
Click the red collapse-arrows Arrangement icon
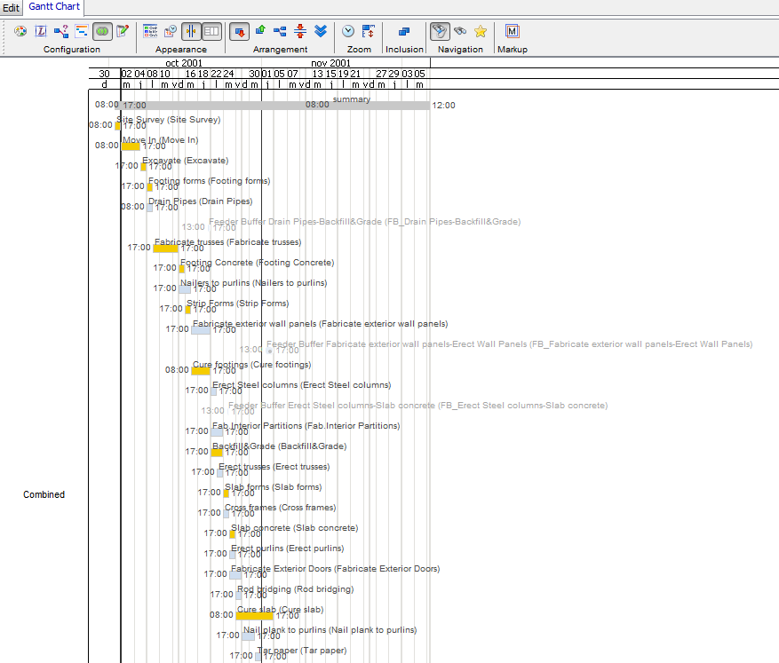tap(300, 31)
